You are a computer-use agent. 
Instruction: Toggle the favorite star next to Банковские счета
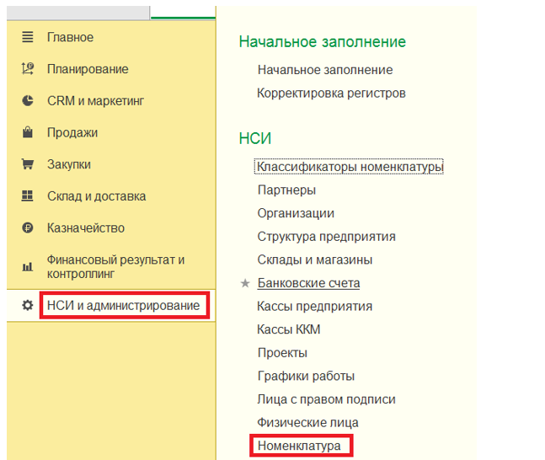[x=245, y=284]
